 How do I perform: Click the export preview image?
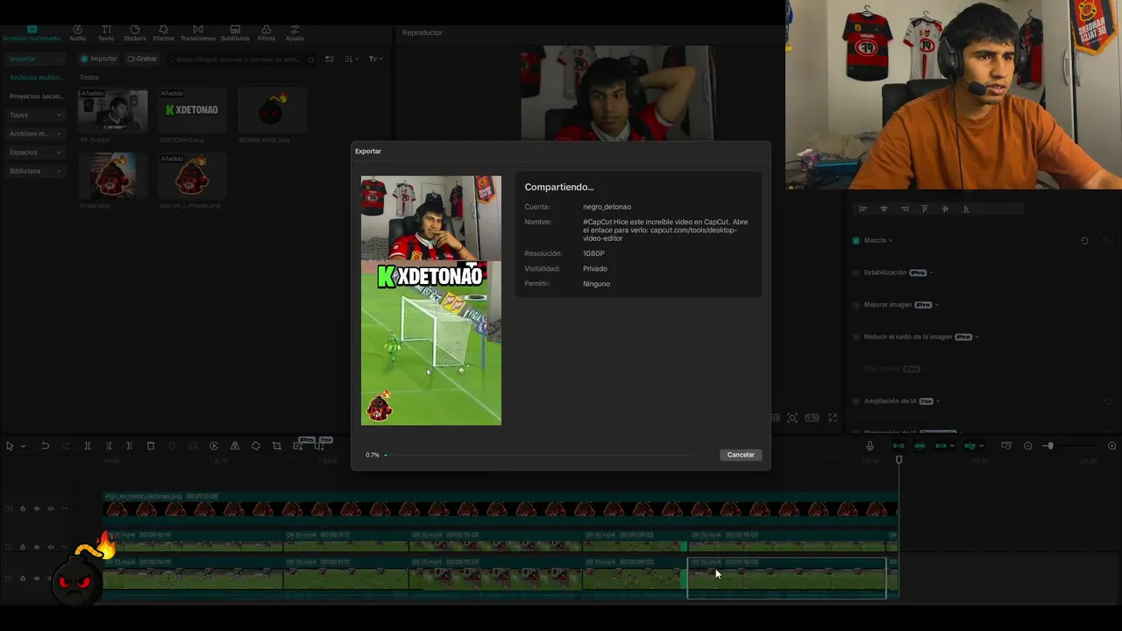coord(431,301)
